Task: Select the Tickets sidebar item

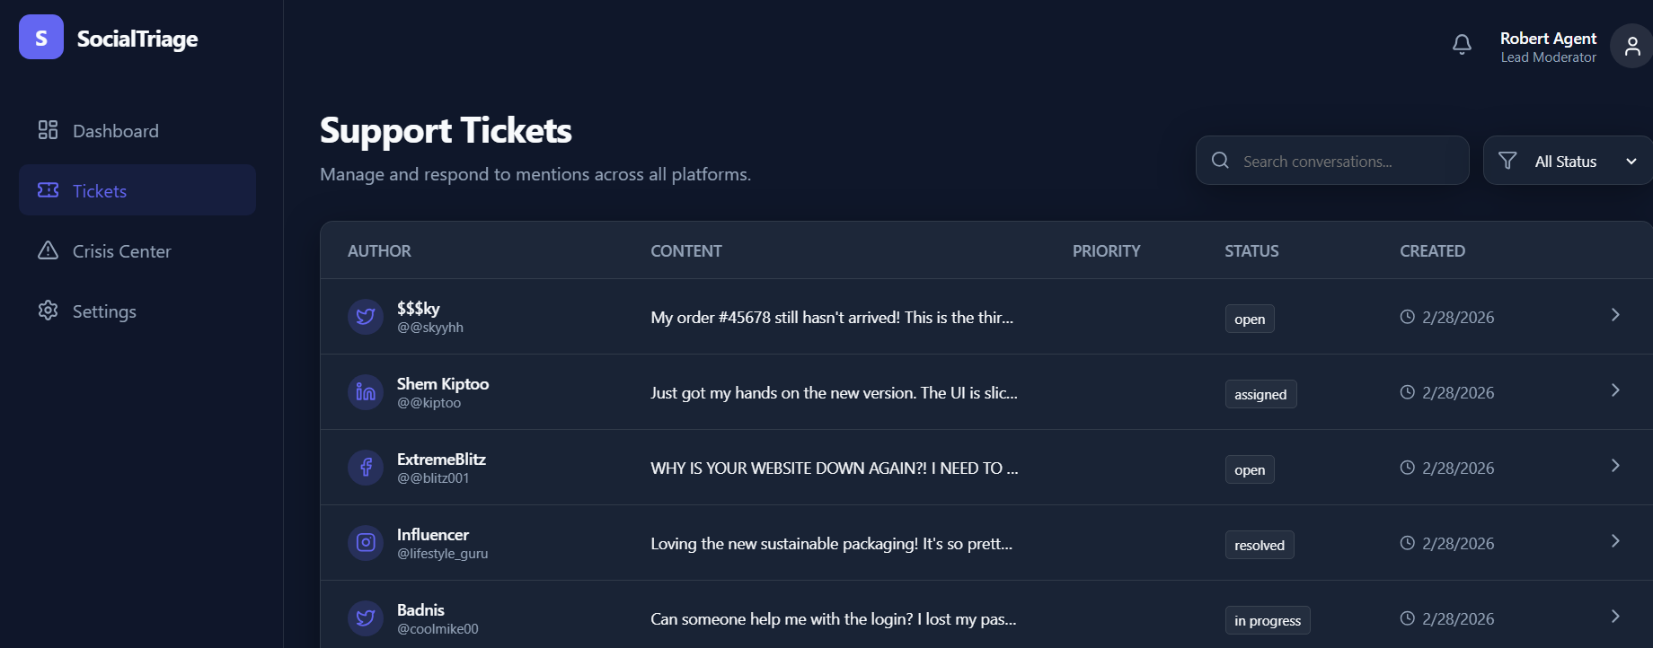Action: 100,190
